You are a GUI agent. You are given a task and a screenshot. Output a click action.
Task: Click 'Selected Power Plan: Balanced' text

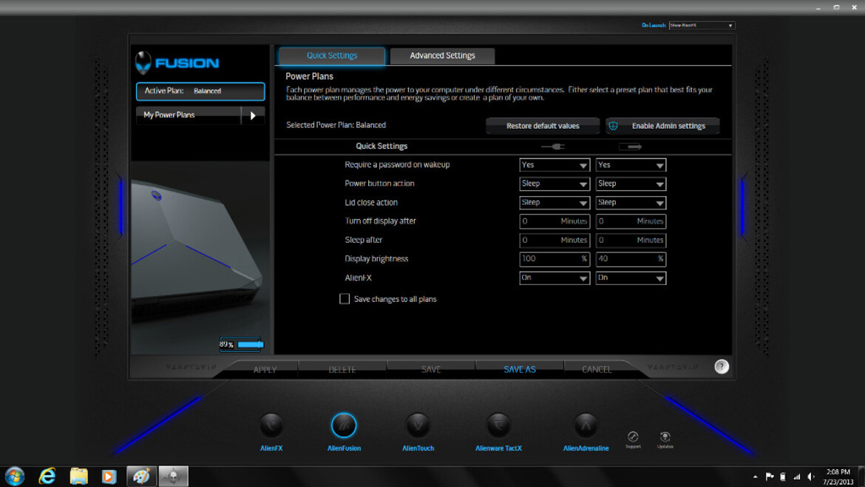[x=336, y=125]
